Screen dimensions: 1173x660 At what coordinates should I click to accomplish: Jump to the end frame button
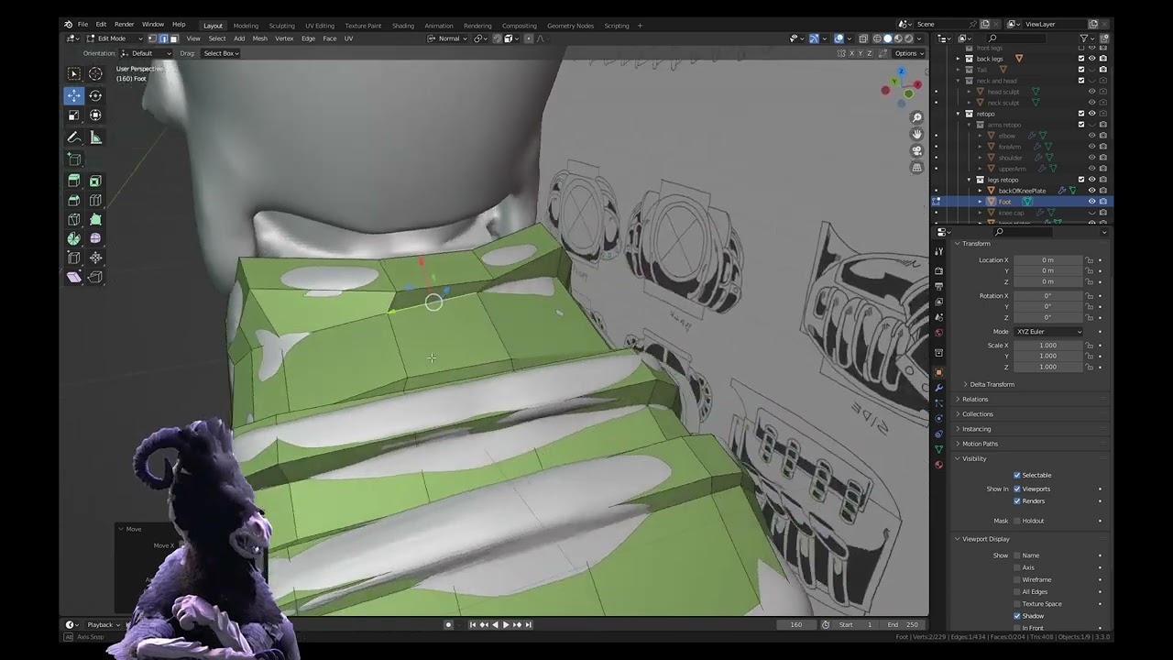coord(528,624)
